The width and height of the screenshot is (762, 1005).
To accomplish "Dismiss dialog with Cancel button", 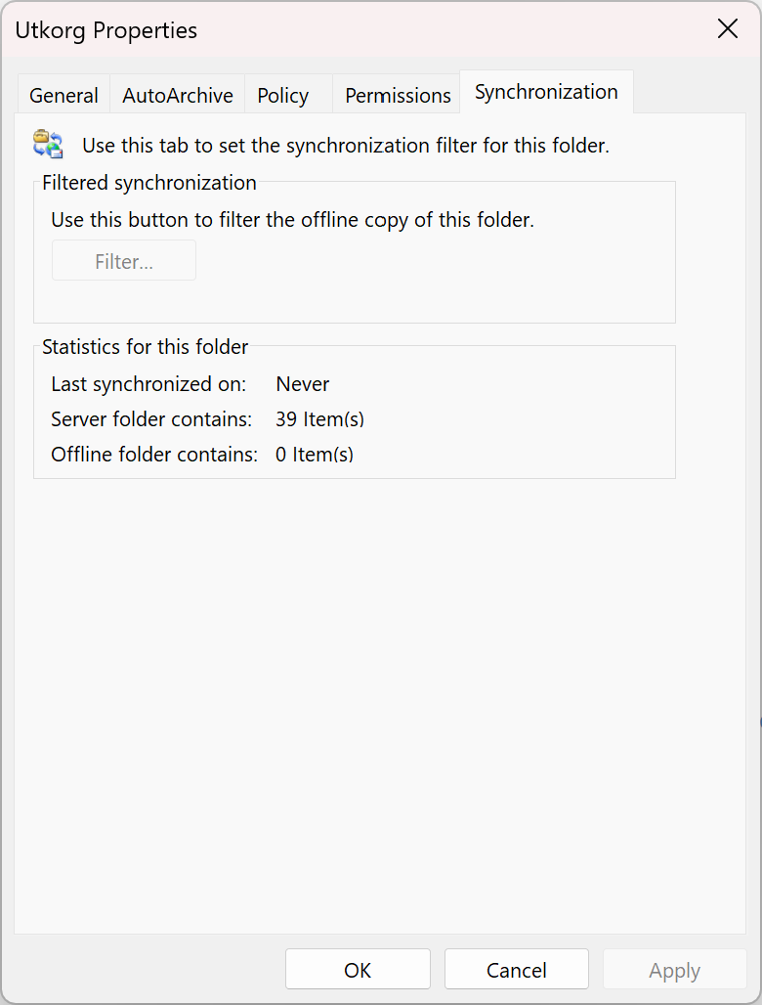I will point(516,969).
